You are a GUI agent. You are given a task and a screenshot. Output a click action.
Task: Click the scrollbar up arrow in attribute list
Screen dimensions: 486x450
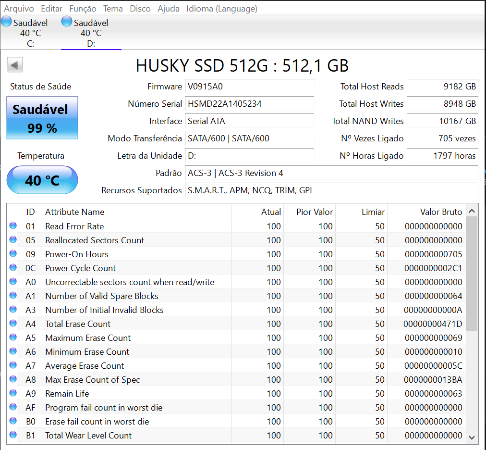click(472, 211)
